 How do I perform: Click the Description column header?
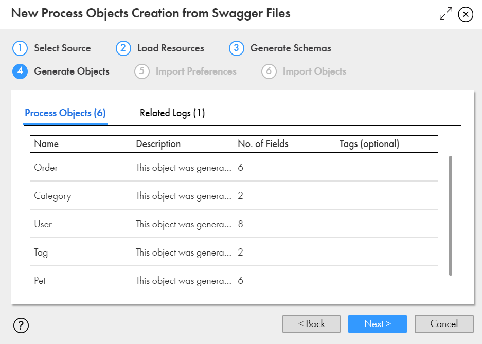coord(158,144)
